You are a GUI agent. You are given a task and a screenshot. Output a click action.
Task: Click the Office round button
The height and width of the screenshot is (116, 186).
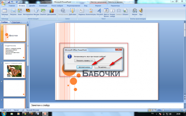[x=3, y=3]
